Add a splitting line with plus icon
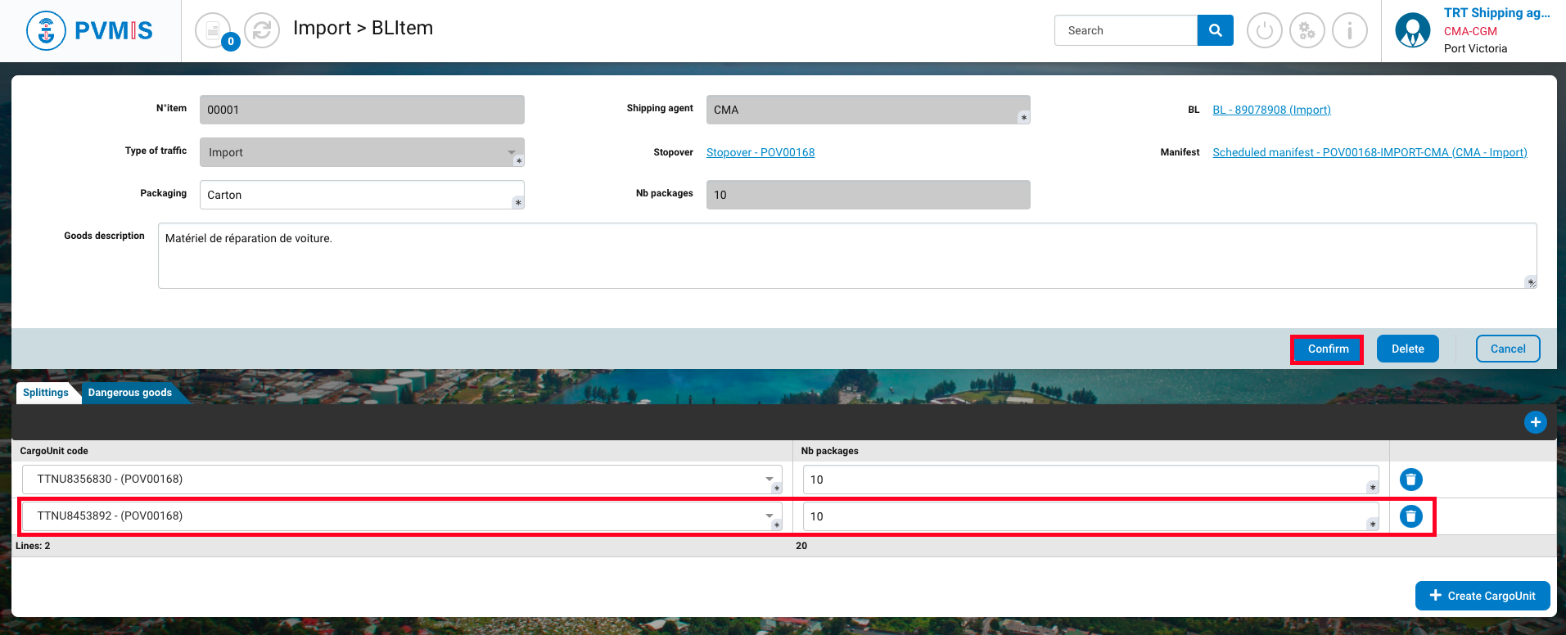 pyautogui.click(x=1535, y=422)
